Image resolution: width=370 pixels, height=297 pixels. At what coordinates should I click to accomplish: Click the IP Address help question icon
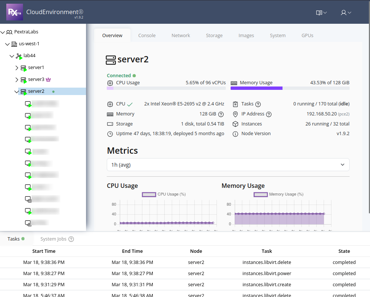(269, 114)
